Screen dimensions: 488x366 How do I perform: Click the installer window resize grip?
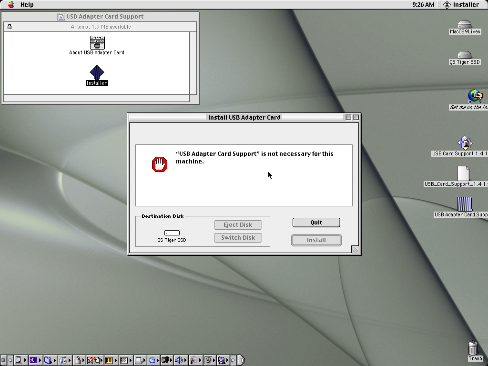coord(356,250)
